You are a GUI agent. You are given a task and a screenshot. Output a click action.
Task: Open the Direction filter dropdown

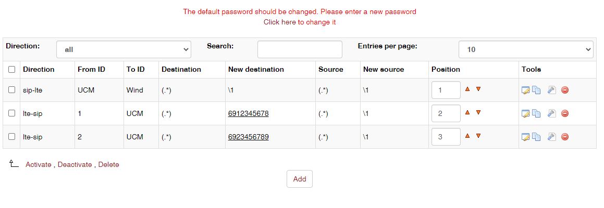[124, 49]
